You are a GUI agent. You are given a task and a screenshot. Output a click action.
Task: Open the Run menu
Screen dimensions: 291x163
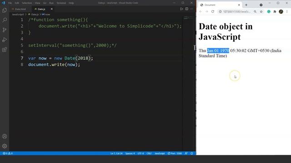coord(51,3)
